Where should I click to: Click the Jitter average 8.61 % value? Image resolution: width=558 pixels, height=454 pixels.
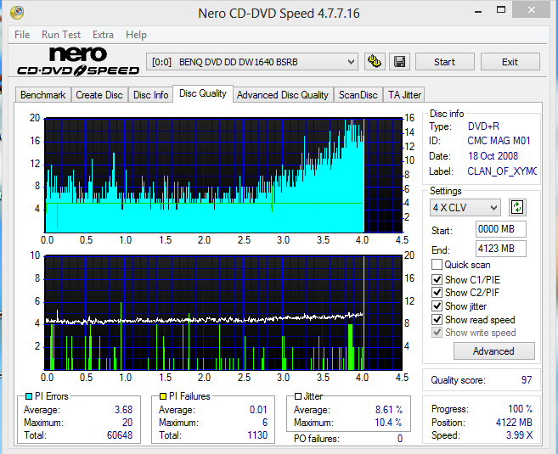(389, 410)
